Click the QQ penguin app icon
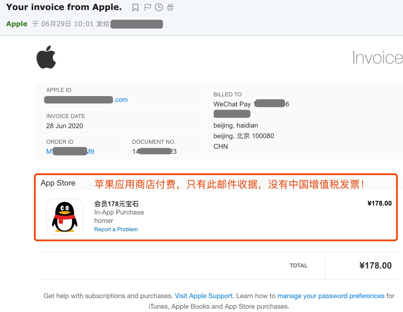The width and height of the screenshot is (403, 312). tap(65, 216)
